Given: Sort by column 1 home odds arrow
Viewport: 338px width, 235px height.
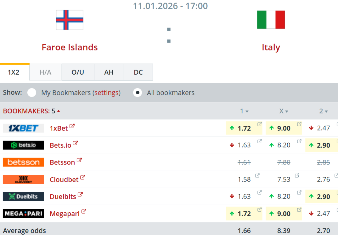Looking at the screenshot, I should [247, 112].
